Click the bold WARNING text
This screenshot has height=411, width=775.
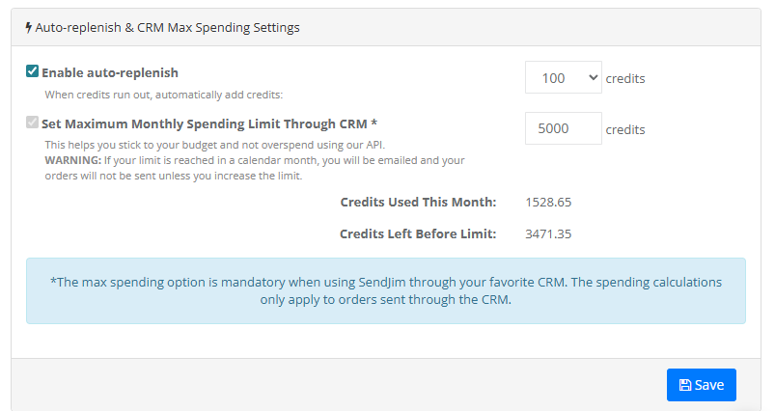point(72,159)
